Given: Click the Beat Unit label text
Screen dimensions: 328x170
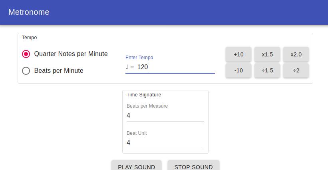Looking at the screenshot, I should [x=137, y=133].
